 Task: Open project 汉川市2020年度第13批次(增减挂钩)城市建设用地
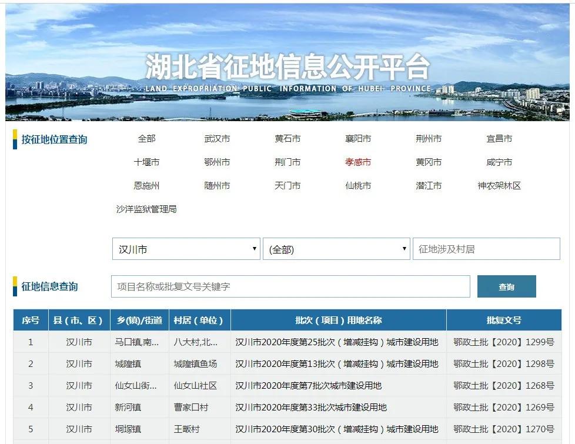pyautogui.click(x=337, y=363)
